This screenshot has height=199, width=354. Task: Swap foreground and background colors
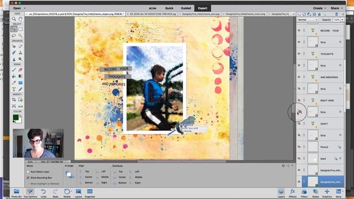pos(20,116)
